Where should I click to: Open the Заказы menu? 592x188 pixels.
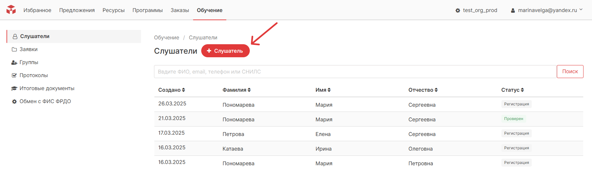(x=180, y=10)
